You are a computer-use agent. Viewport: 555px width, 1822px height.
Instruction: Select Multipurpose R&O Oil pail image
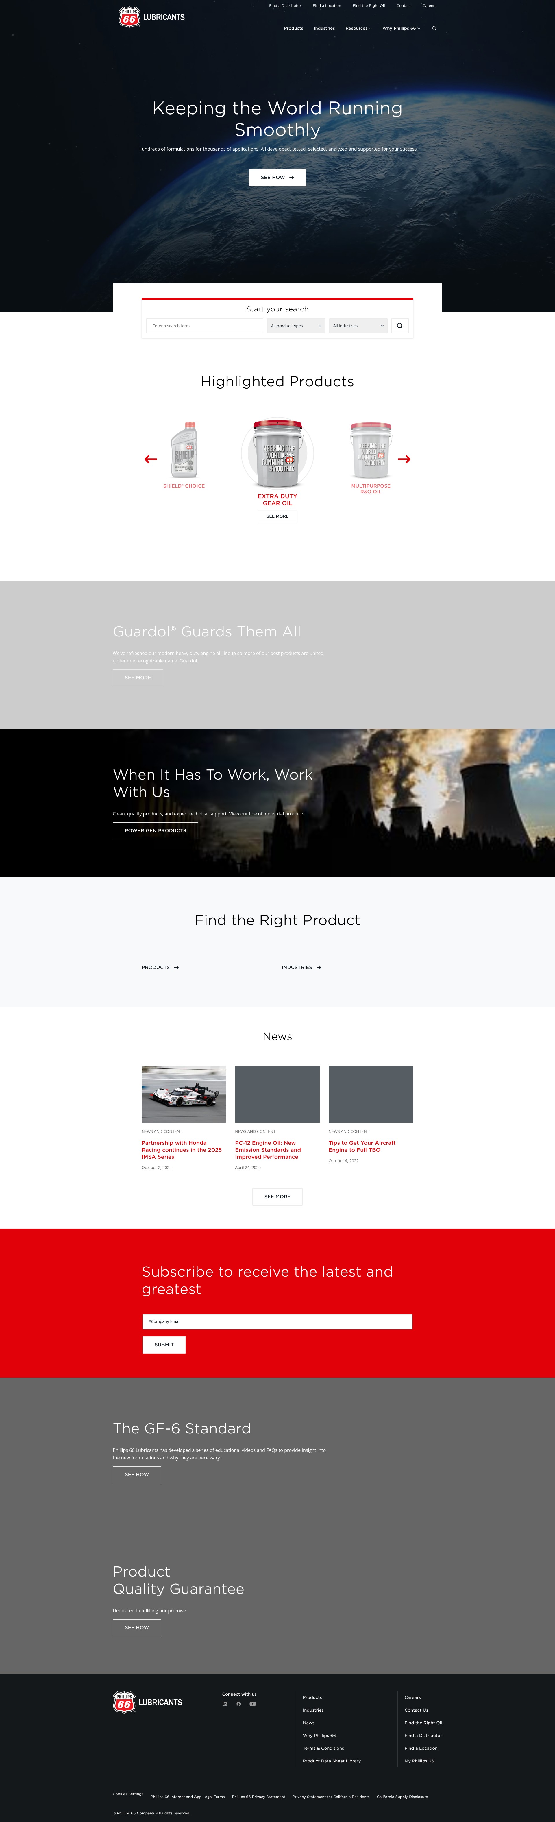pos(371,451)
